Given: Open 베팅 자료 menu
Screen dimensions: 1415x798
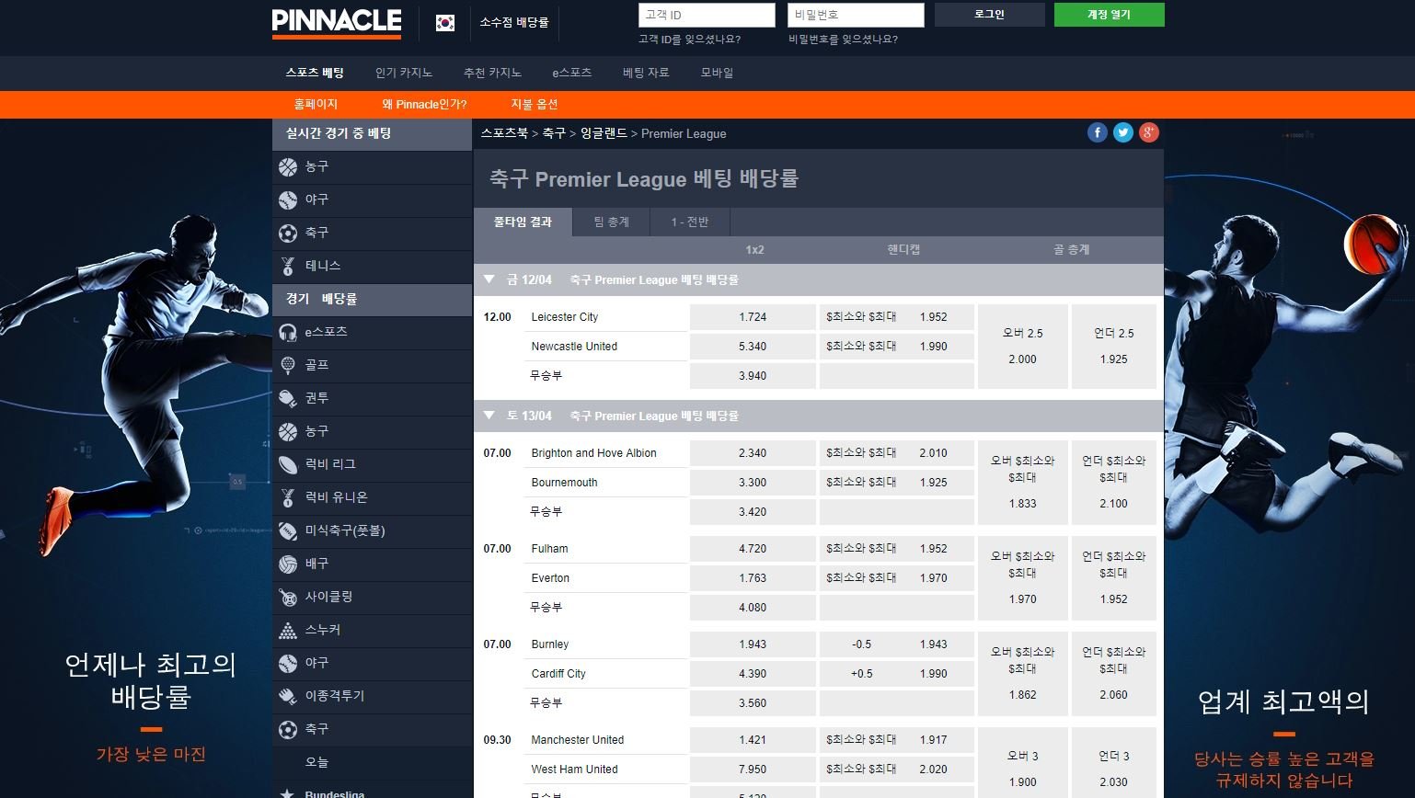Looking at the screenshot, I should click(646, 73).
